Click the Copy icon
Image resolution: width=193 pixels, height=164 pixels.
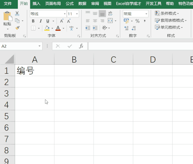point(17,21)
